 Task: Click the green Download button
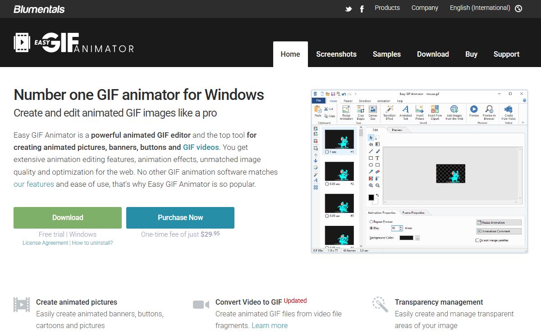(x=68, y=218)
